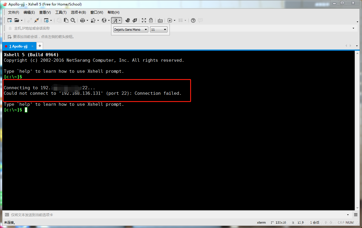Open the font size 11 dropdown
Image resolution: width=362 pixels, height=228 pixels.
[159, 30]
